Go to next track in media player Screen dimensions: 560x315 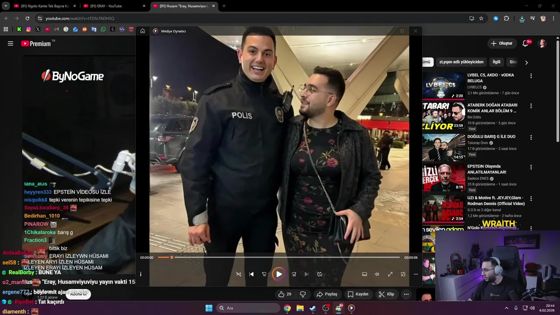(307, 274)
